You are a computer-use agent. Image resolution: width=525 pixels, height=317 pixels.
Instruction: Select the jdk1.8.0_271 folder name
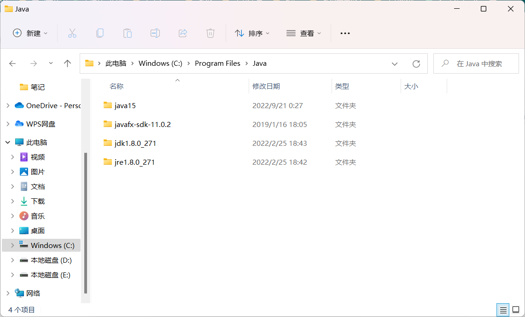point(135,144)
